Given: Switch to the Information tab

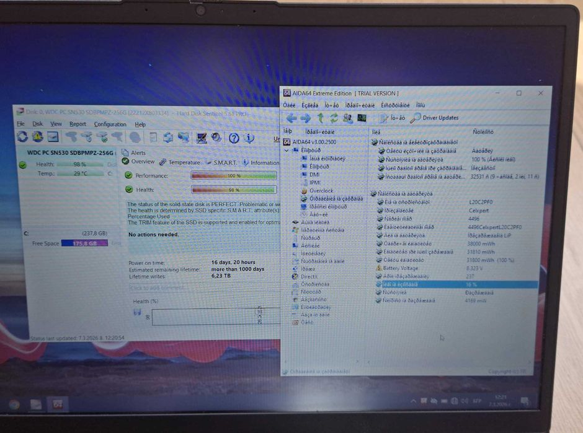Looking at the screenshot, I should [x=261, y=163].
